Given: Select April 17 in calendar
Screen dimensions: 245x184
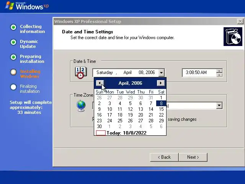Looking at the screenshot, I should click(109, 115).
